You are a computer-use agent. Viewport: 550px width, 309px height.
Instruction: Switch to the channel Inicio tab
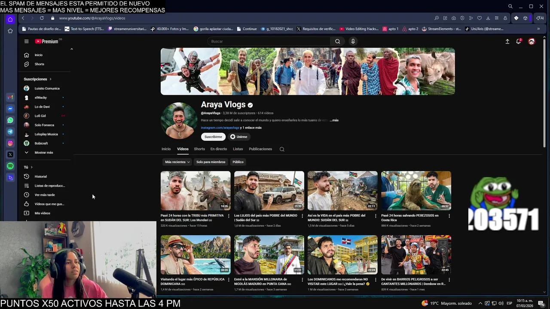tap(166, 149)
